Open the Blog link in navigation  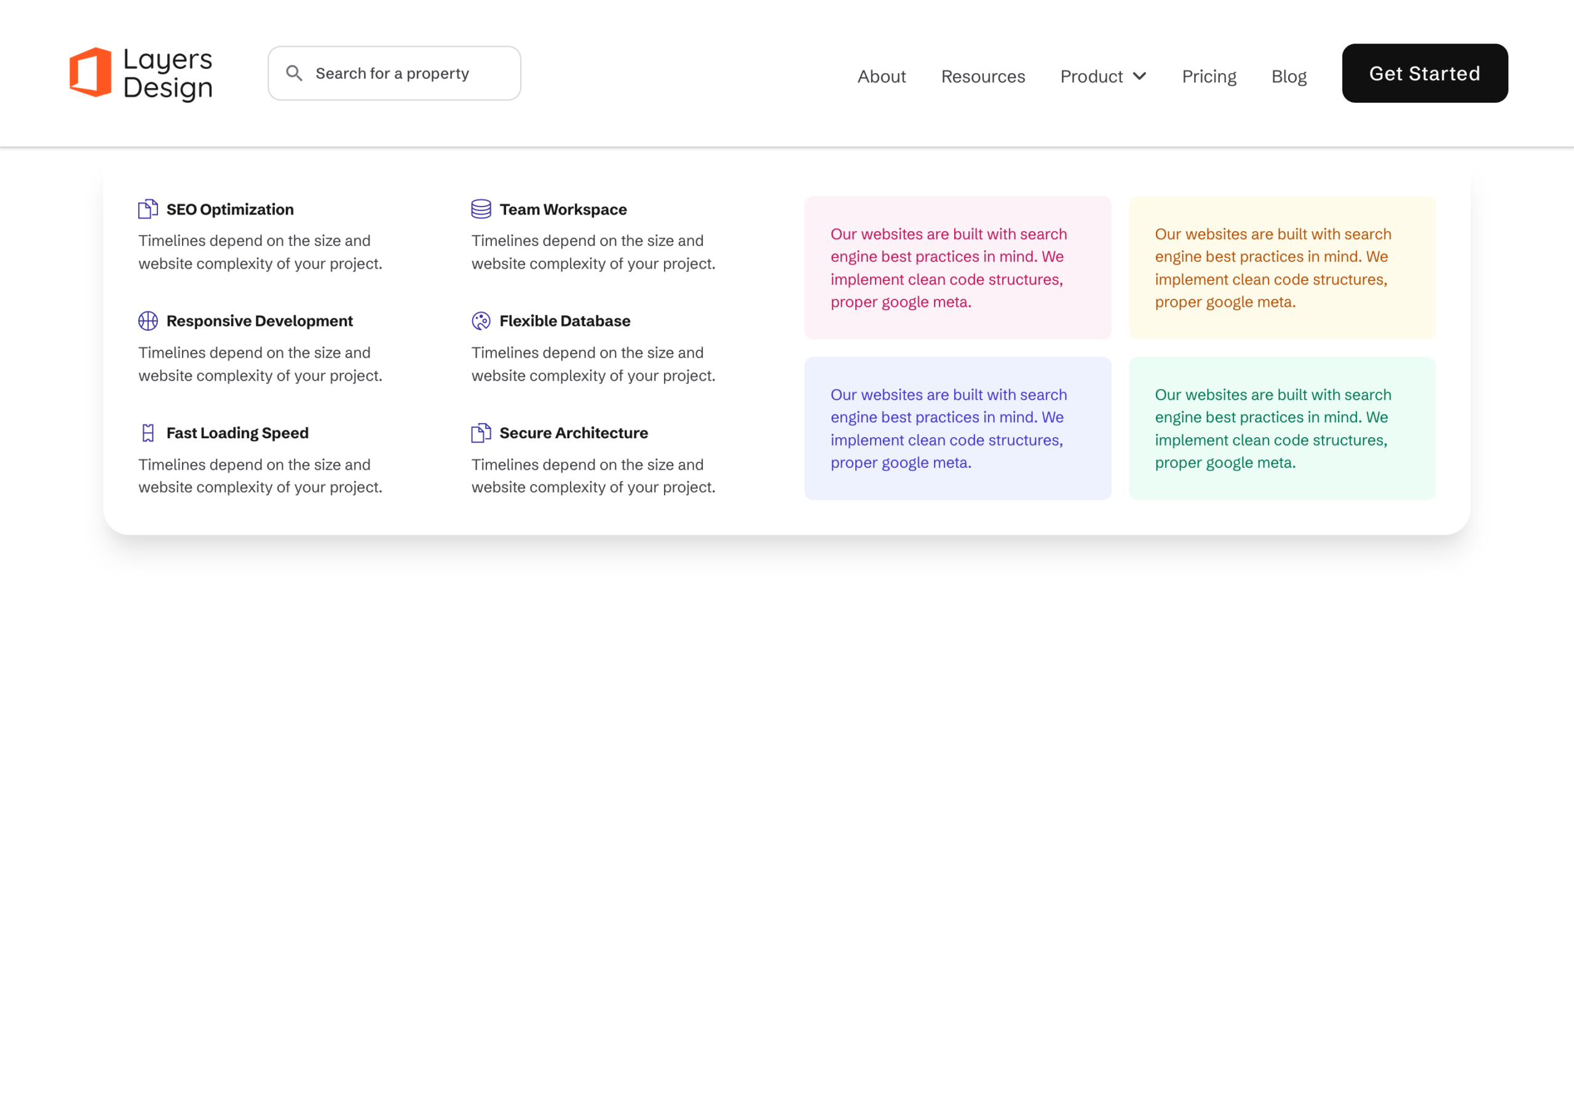tap(1289, 76)
